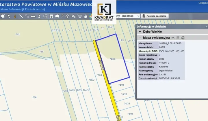Click parcel 74/24 on the map

(130, 114)
